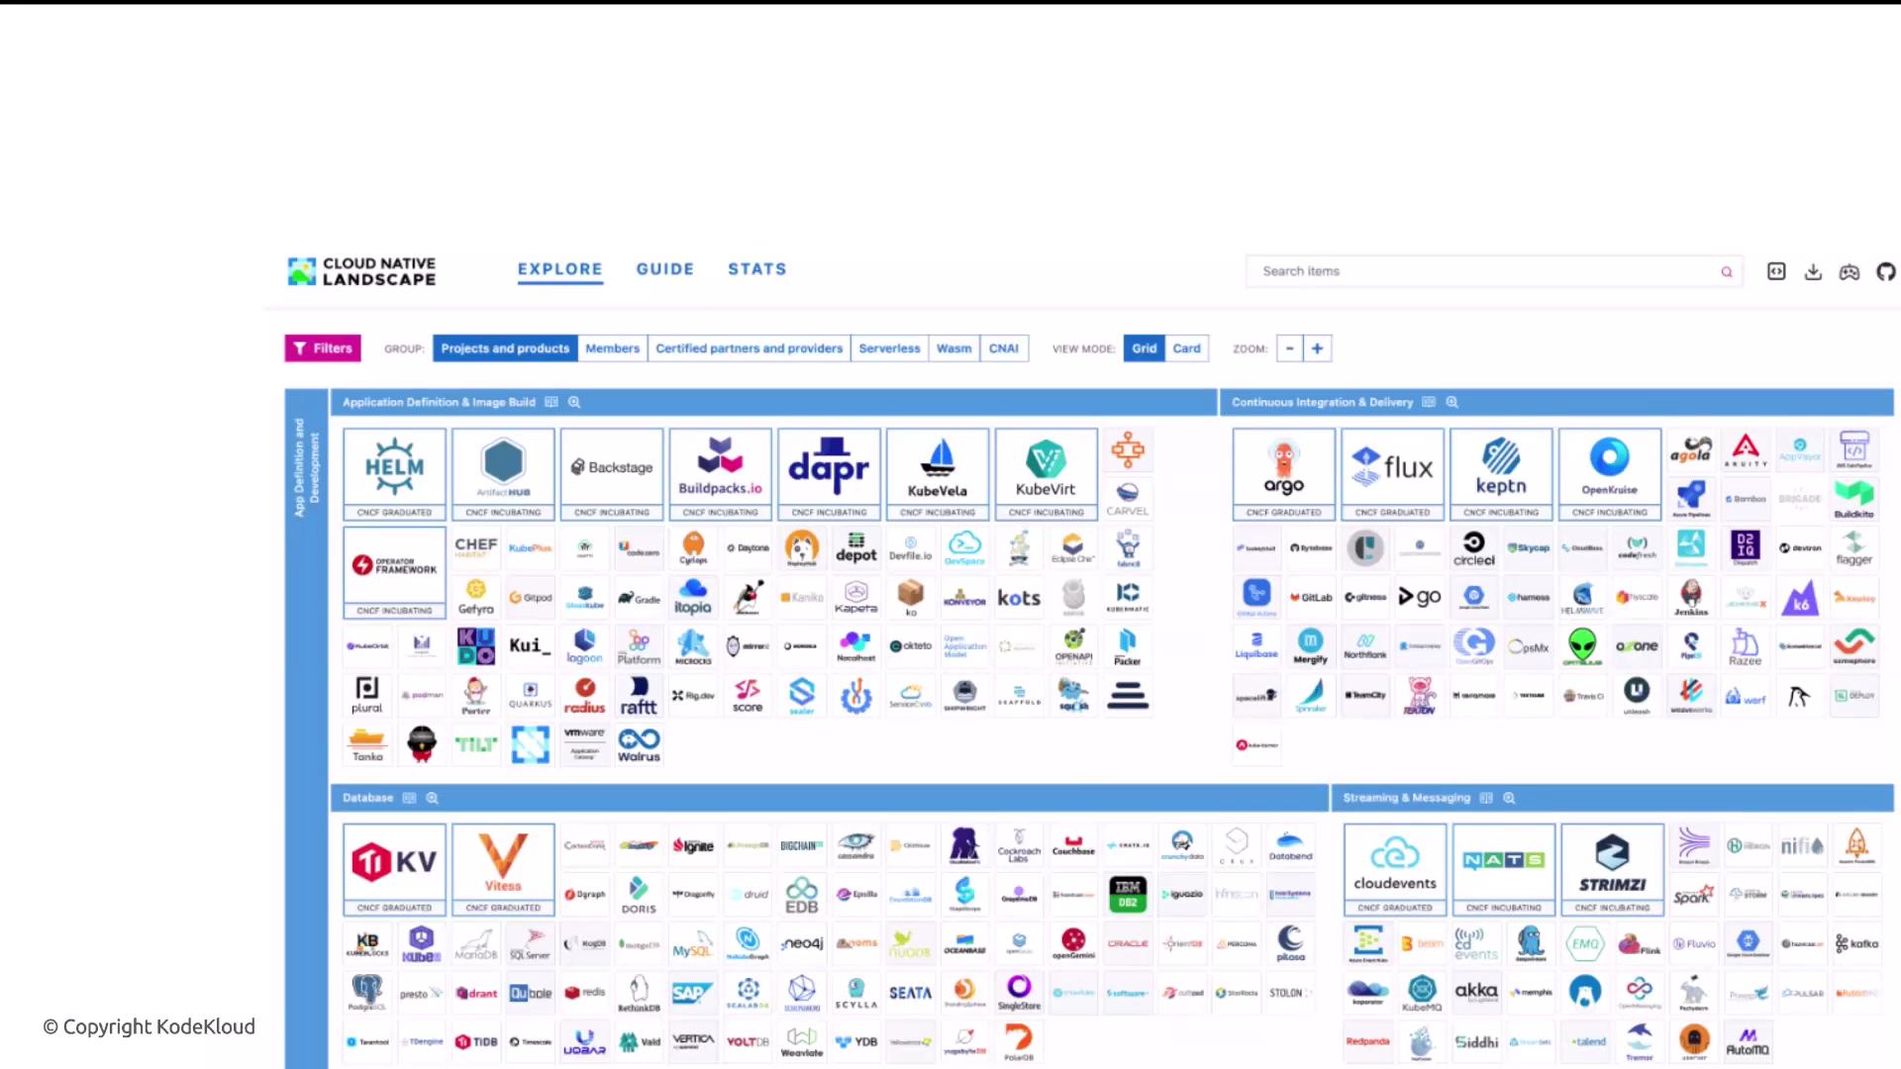Viewport: 1901px width, 1069px height.
Task: Click the Continuous Integration & Delivery heading
Action: (x=1322, y=402)
